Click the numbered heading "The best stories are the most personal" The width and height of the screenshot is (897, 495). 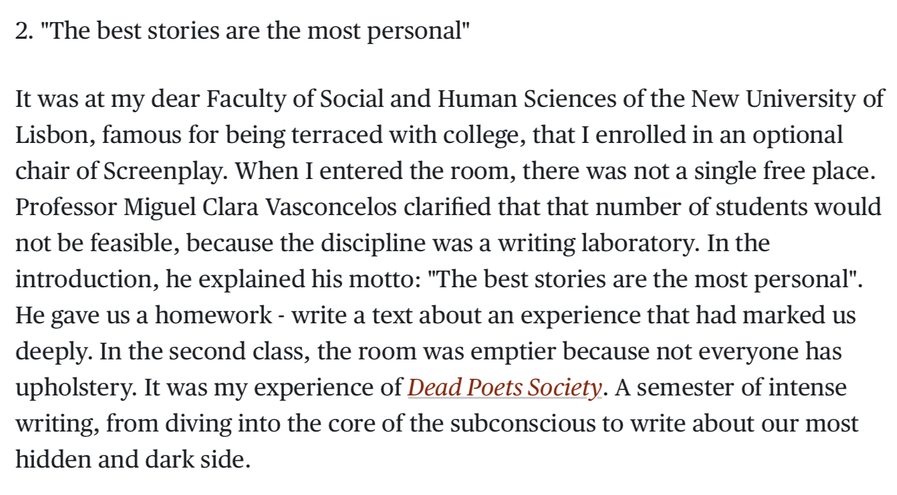[x=243, y=31]
